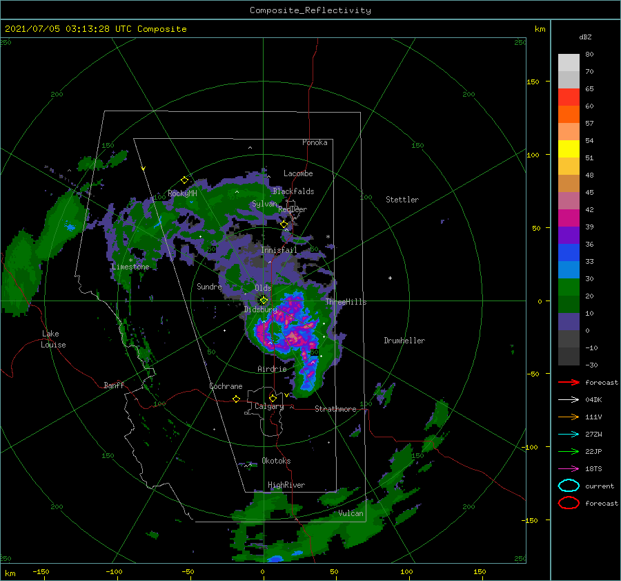Click the Lake Louise label
Image resolution: width=621 pixels, height=581 pixels.
point(53,339)
